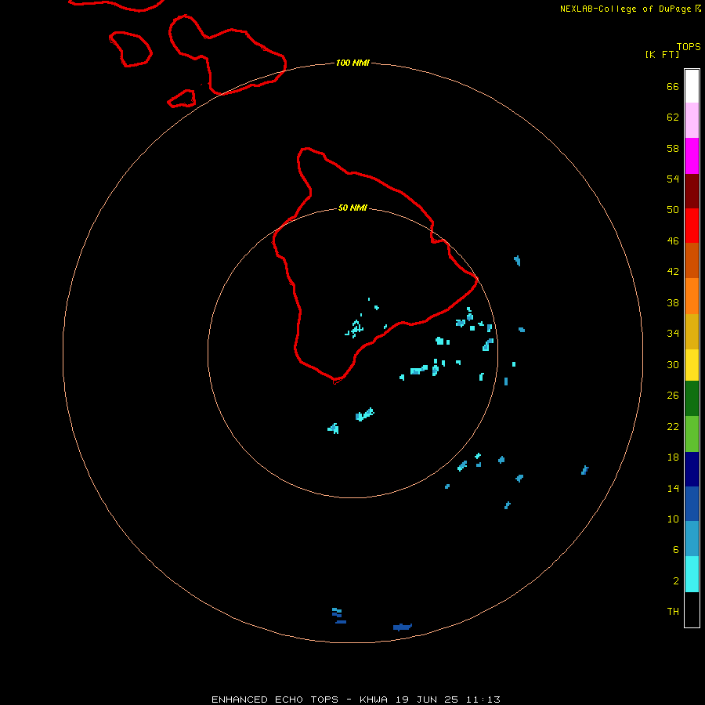This screenshot has height=705, width=705.
Task: Click the legend value "2"
Action: (x=676, y=580)
